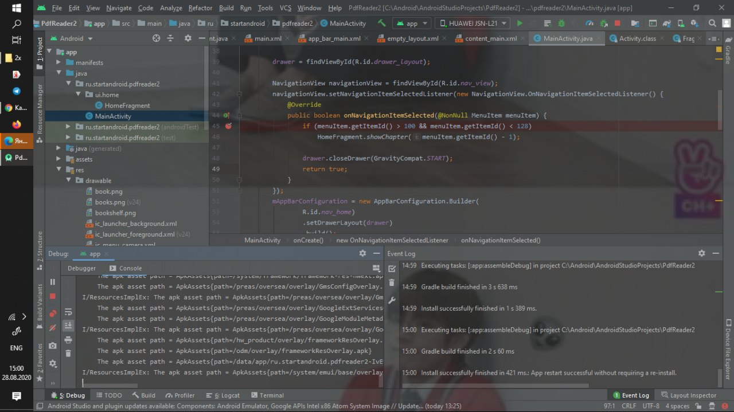Collapse ru.startandroid.pdfreader2 package
Screen dimensions: 734x412
[x=69, y=84]
